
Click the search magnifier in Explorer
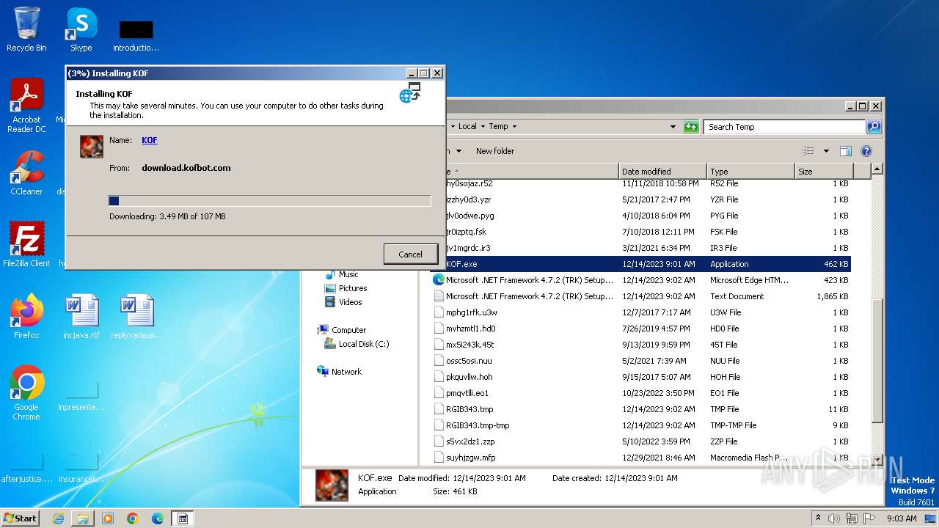pos(873,127)
